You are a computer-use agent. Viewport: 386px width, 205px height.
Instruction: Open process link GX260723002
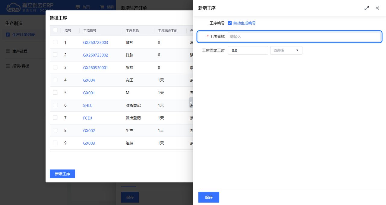coord(96,55)
